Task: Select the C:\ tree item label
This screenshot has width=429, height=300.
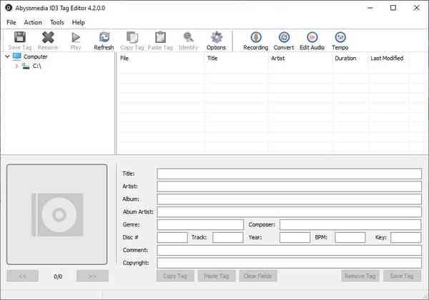Action: (x=36, y=66)
